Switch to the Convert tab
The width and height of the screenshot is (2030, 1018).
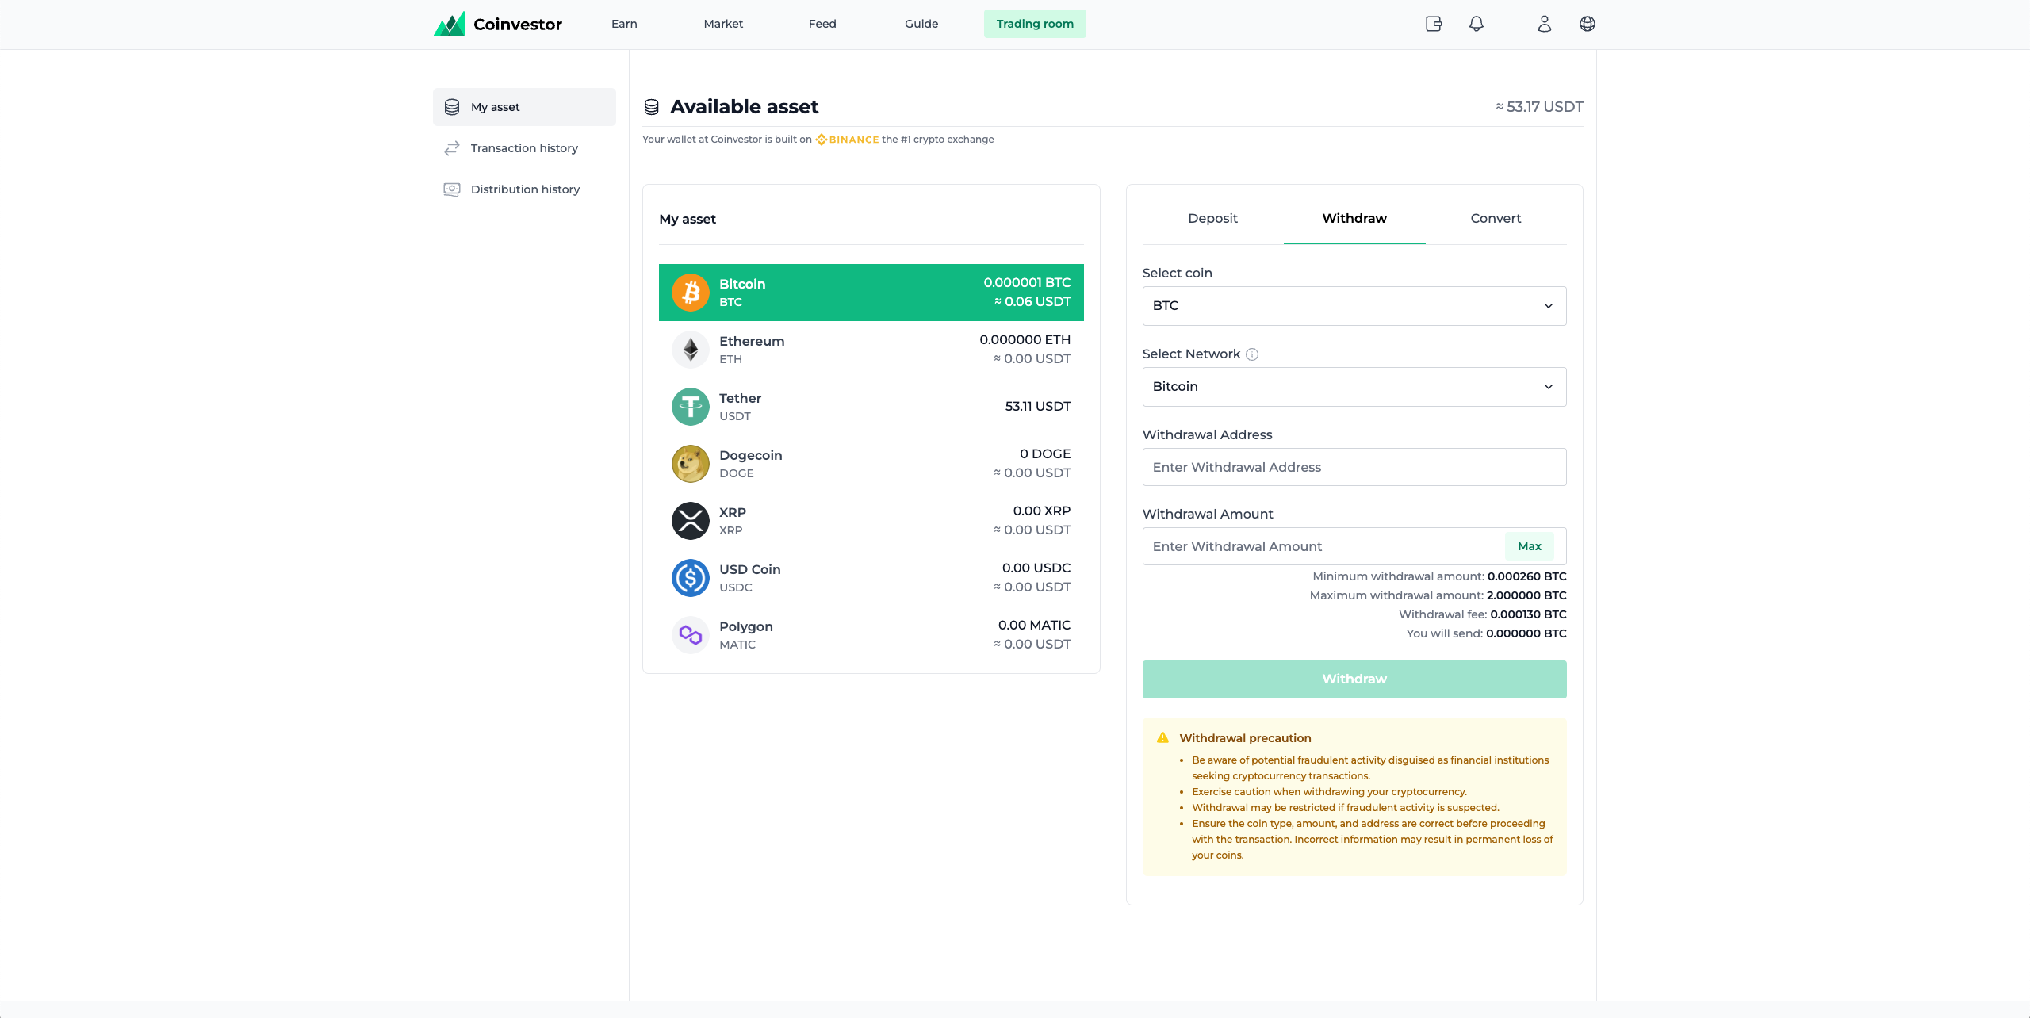tap(1496, 218)
